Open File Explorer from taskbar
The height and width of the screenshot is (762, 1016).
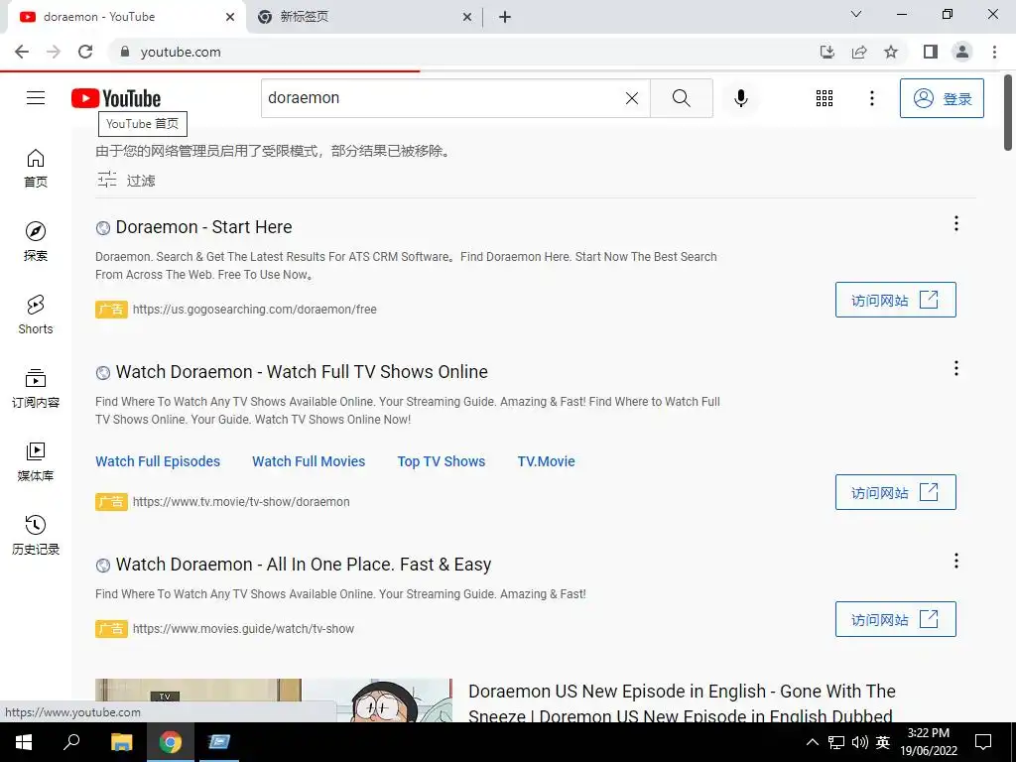(121, 742)
